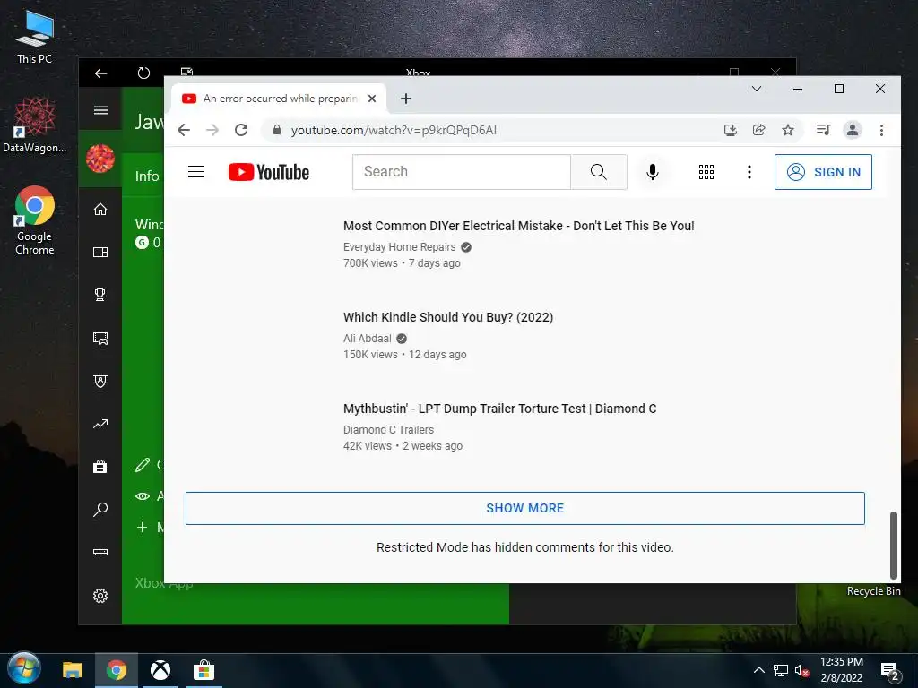Open This PC desktop icon

point(35,36)
